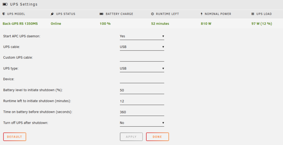The width and height of the screenshot is (283, 145).
Task: Click the APPLY button
Action: point(131,137)
